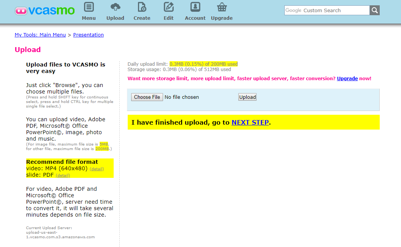Click the vcasmo logo
Image resolution: width=401 pixels, height=247 pixels.
click(x=45, y=11)
